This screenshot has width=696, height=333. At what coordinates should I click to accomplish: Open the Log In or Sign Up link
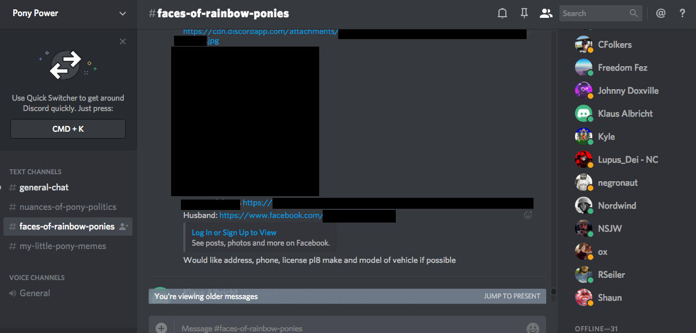234,232
